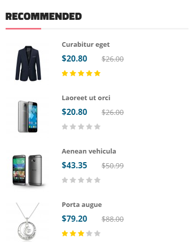
Task: Open the Curabitur eget product link
Action: click(x=86, y=45)
